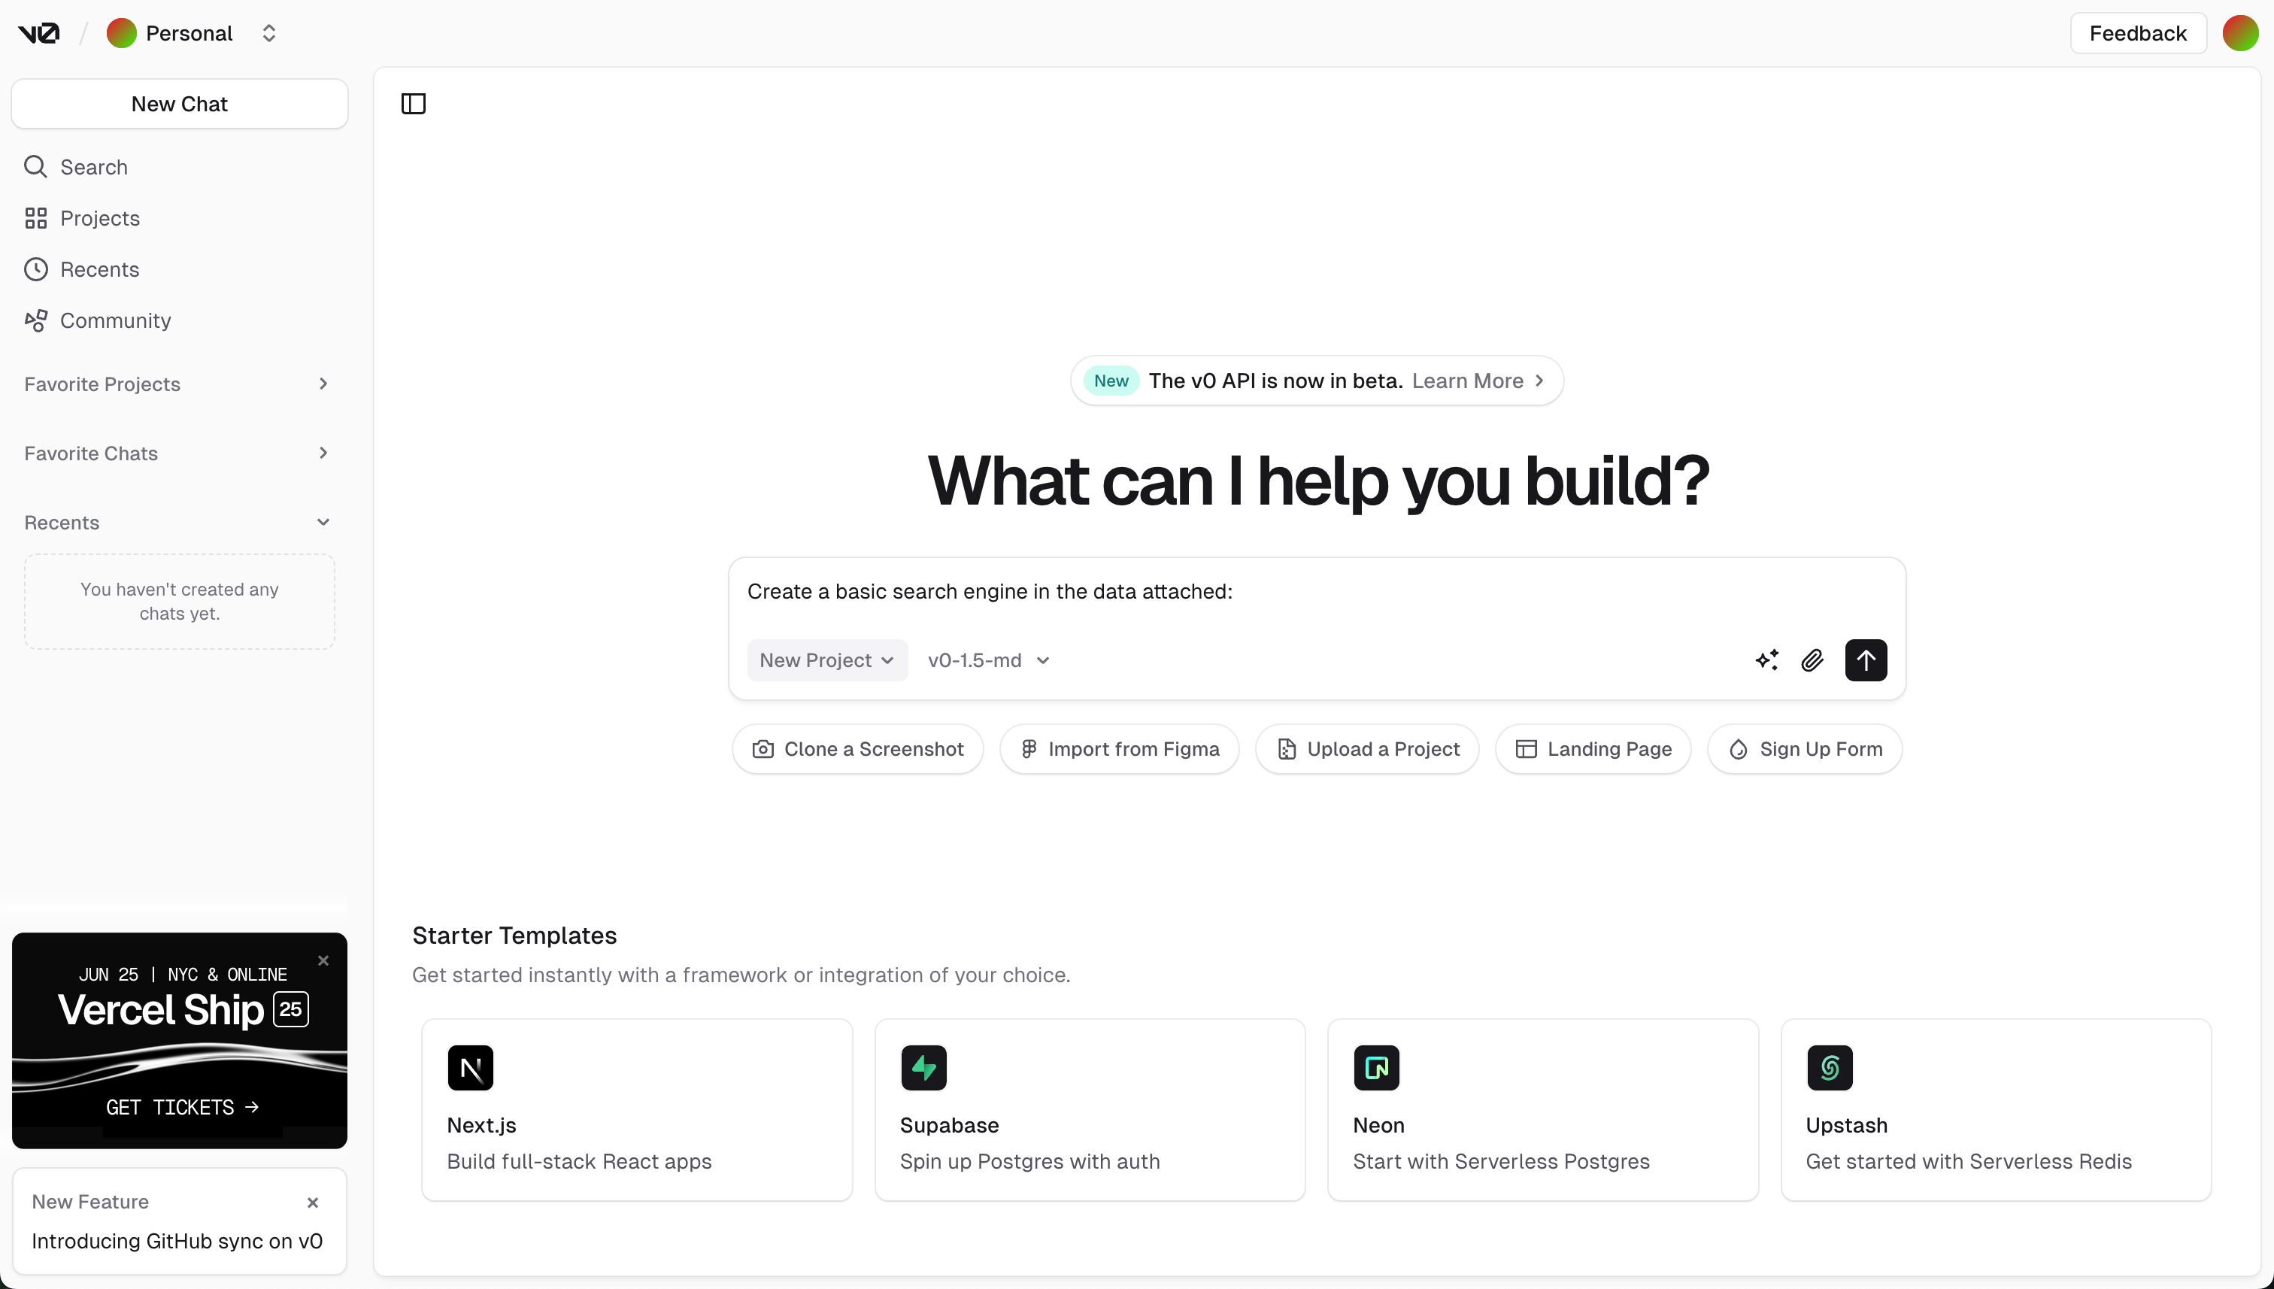
Task: Expand the Favorite Projects section
Action: click(x=180, y=384)
